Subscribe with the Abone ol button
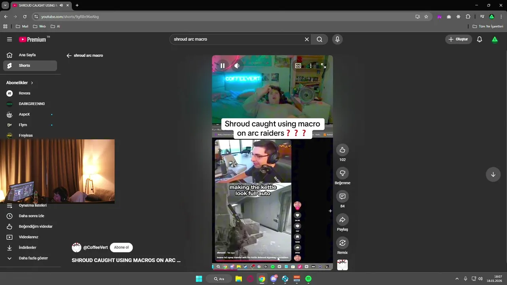 [x=121, y=247]
